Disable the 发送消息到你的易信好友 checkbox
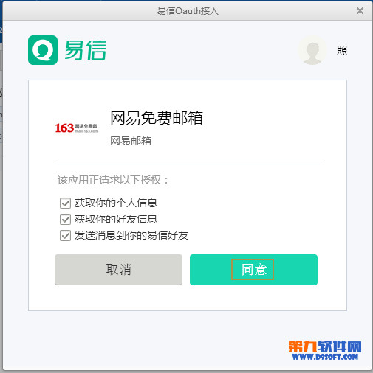 (65, 235)
